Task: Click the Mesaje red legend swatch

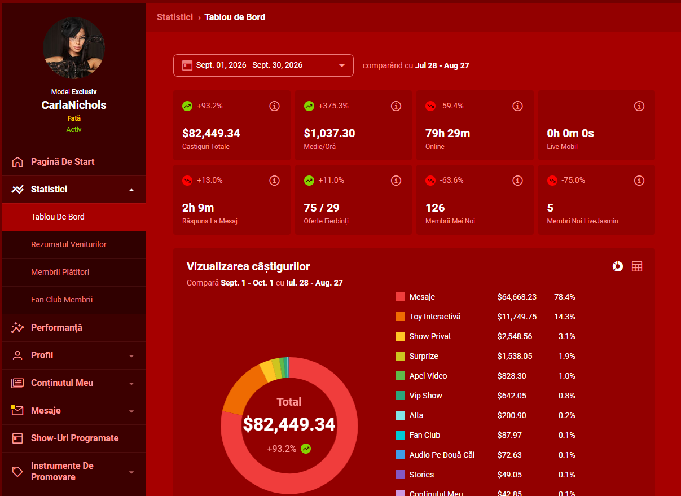Action: tap(401, 297)
